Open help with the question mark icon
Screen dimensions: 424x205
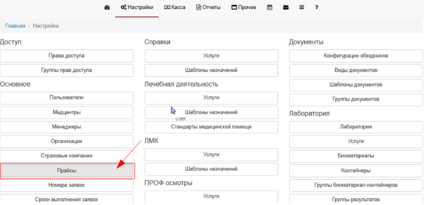click(x=316, y=8)
